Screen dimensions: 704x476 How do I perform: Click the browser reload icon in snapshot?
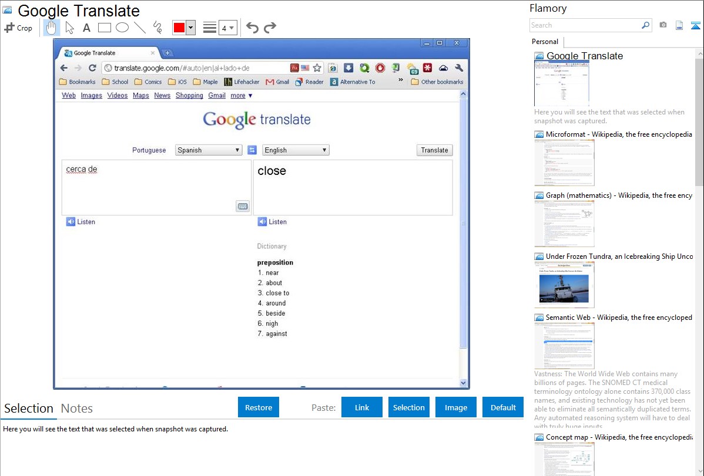tap(92, 67)
